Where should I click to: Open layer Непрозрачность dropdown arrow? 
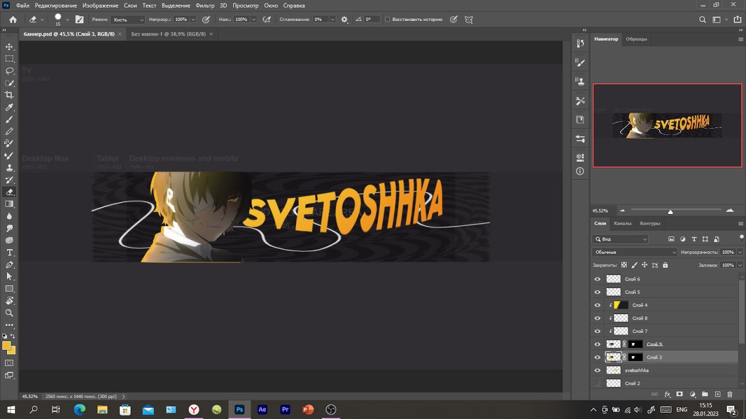740,252
